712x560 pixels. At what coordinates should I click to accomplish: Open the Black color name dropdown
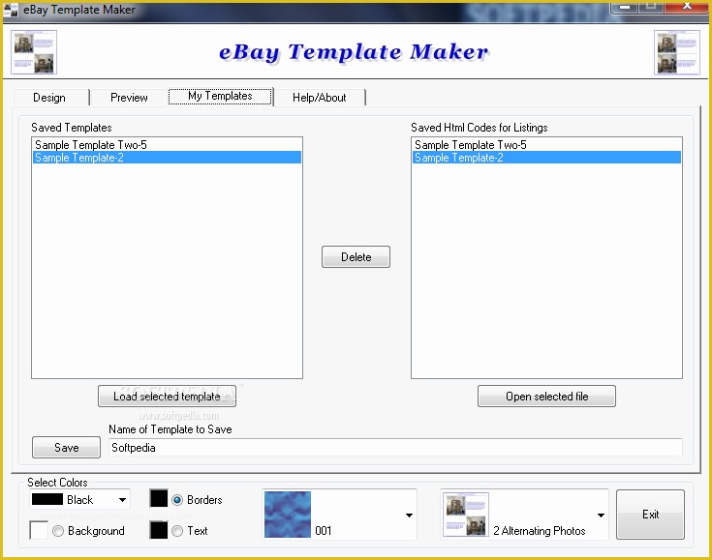click(79, 499)
